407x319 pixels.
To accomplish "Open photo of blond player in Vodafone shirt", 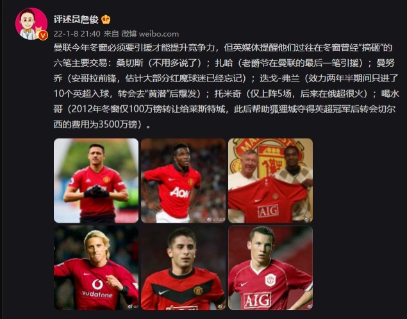I will coord(96,268).
